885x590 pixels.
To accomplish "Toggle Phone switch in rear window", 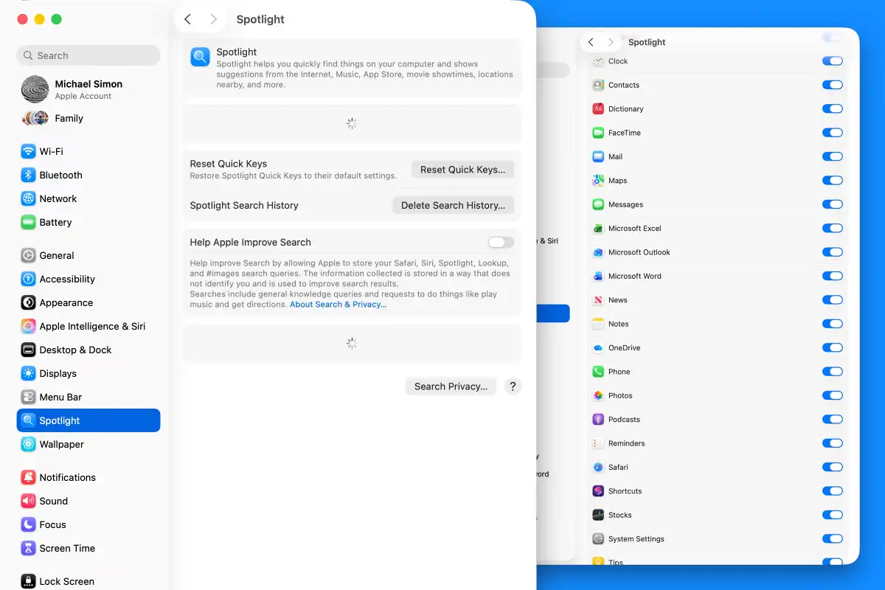I will point(832,372).
